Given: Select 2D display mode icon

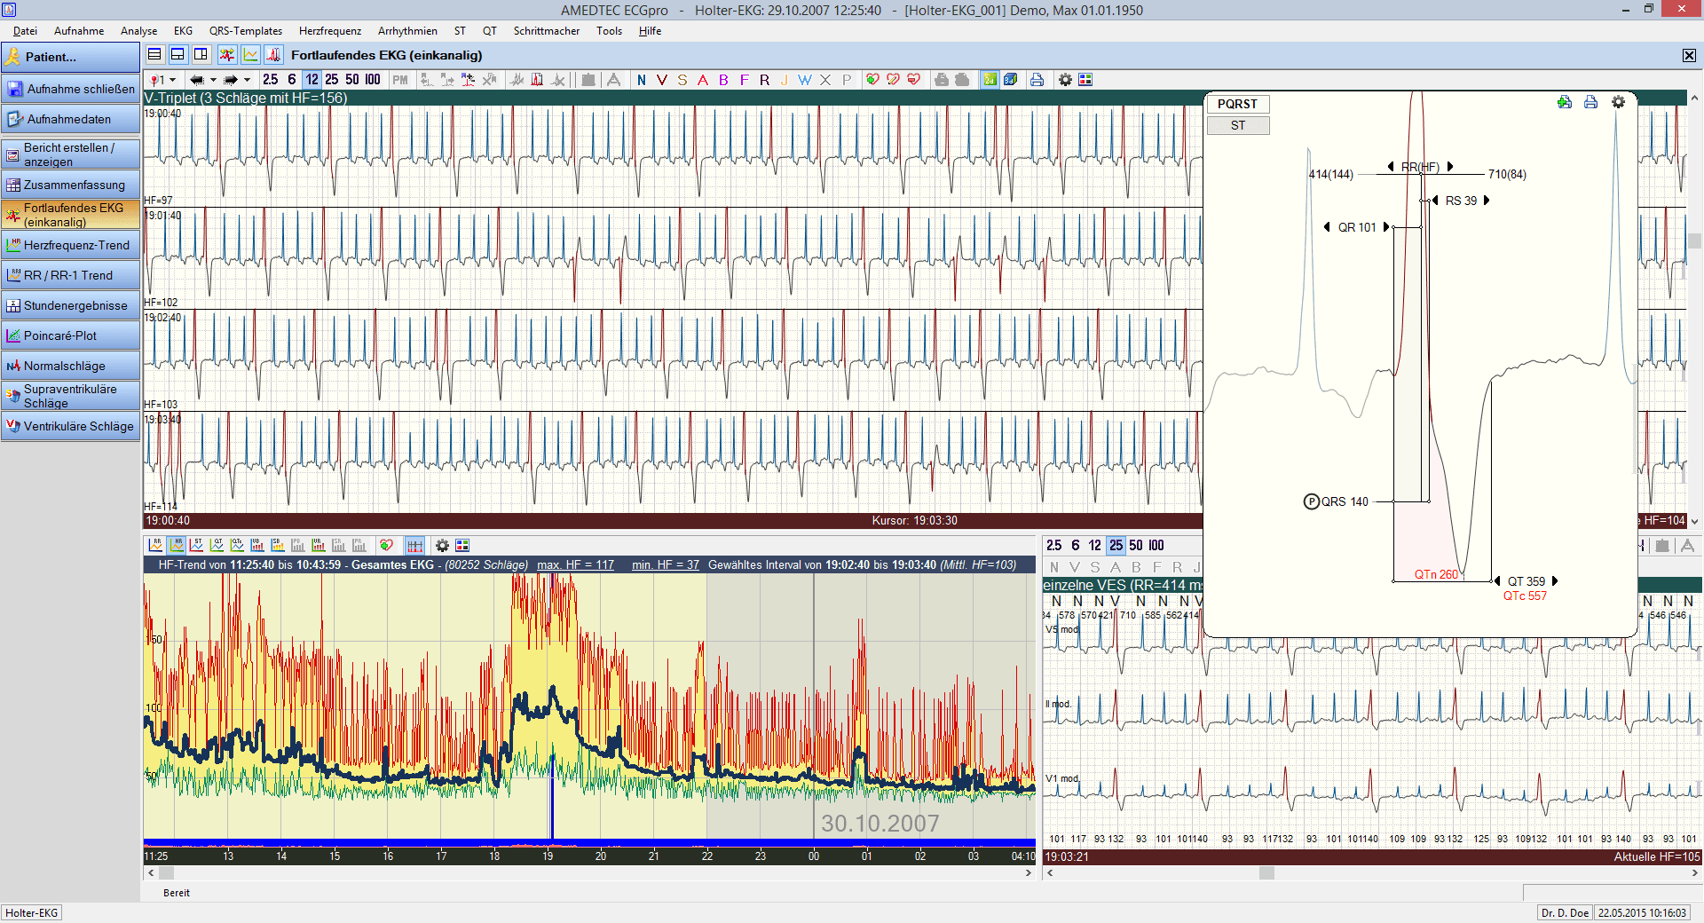Looking at the screenshot, I should [990, 80].
